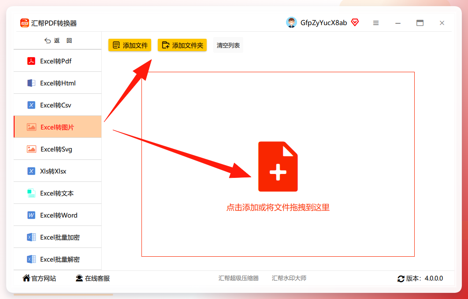Image resolution: width=468 pixels, height=299 pixels.
Task: Open the 官方网站 link
Action: (x=39, y=278)
